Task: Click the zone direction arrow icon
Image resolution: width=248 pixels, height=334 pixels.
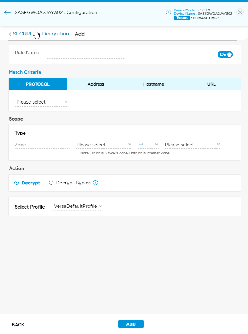Action: pyautogui.click(x=141, y=144)
